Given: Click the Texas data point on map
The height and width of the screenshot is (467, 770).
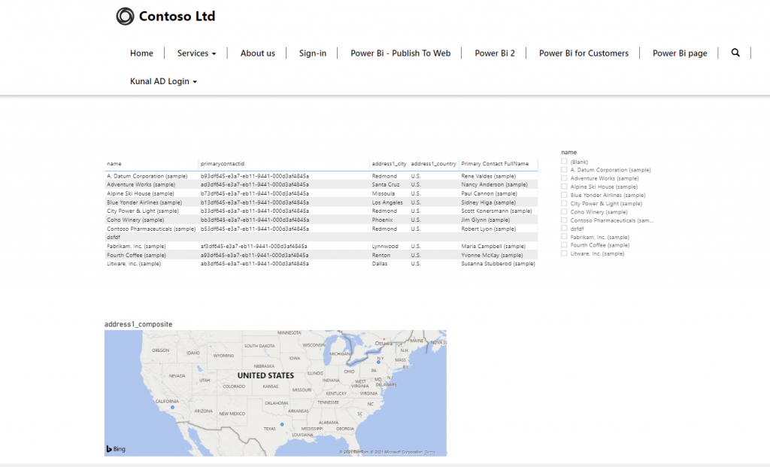Looking at the screenshot, I should pyautogui.click(x=282, y=424).
